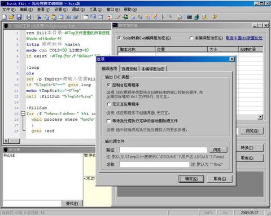Save the script using the floppy disk icon
This screenshot has width=271, height=216.
[x=19, y=17]
